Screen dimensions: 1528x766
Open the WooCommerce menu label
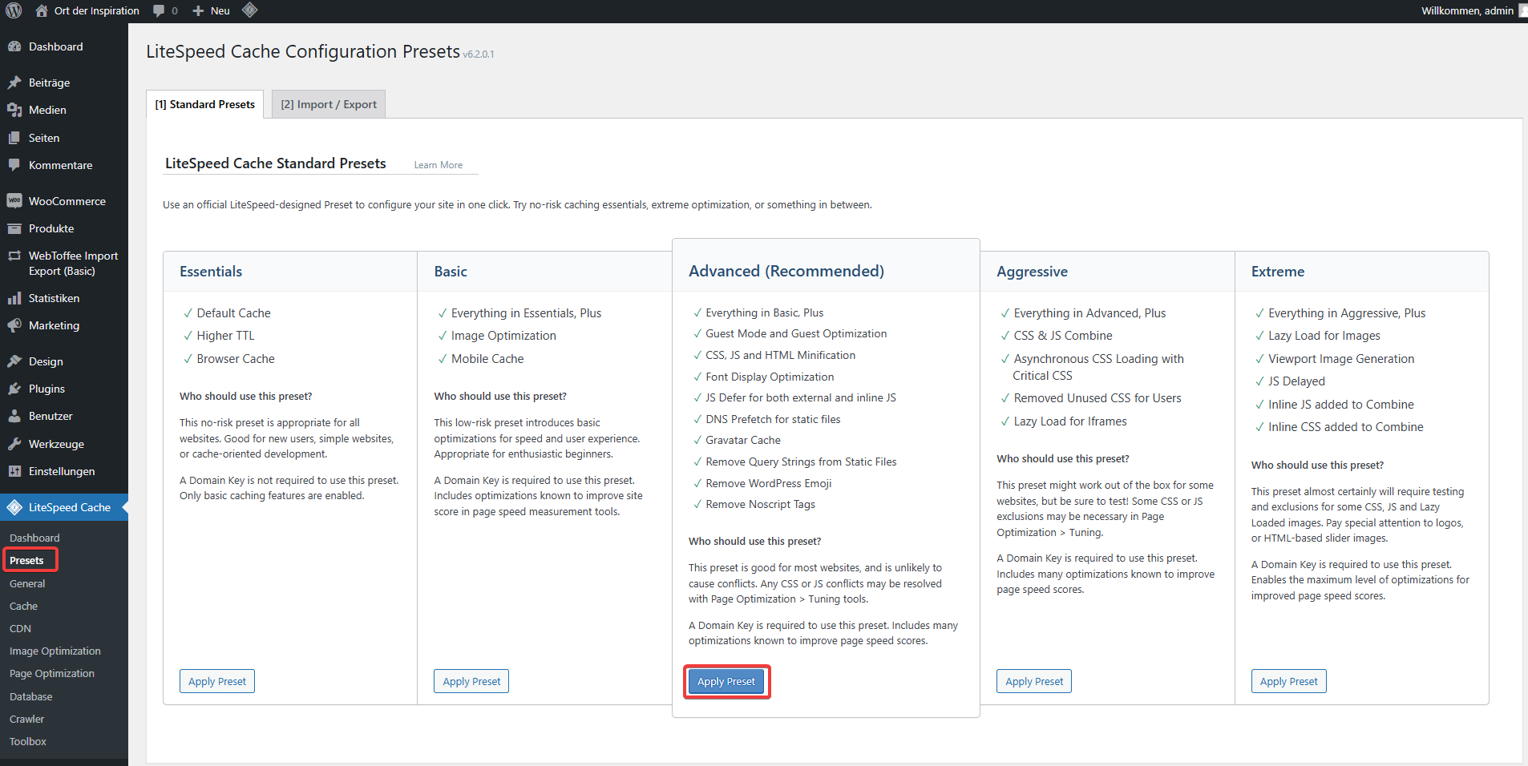67,201
